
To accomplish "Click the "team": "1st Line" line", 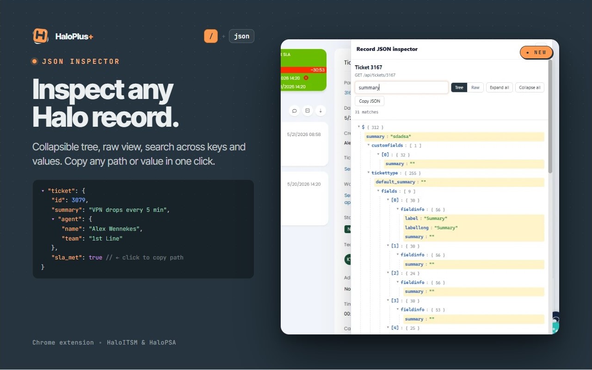I will (x=92, y=239).
